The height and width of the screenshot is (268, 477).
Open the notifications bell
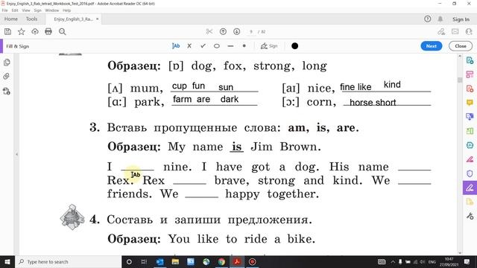click(440, 19)
